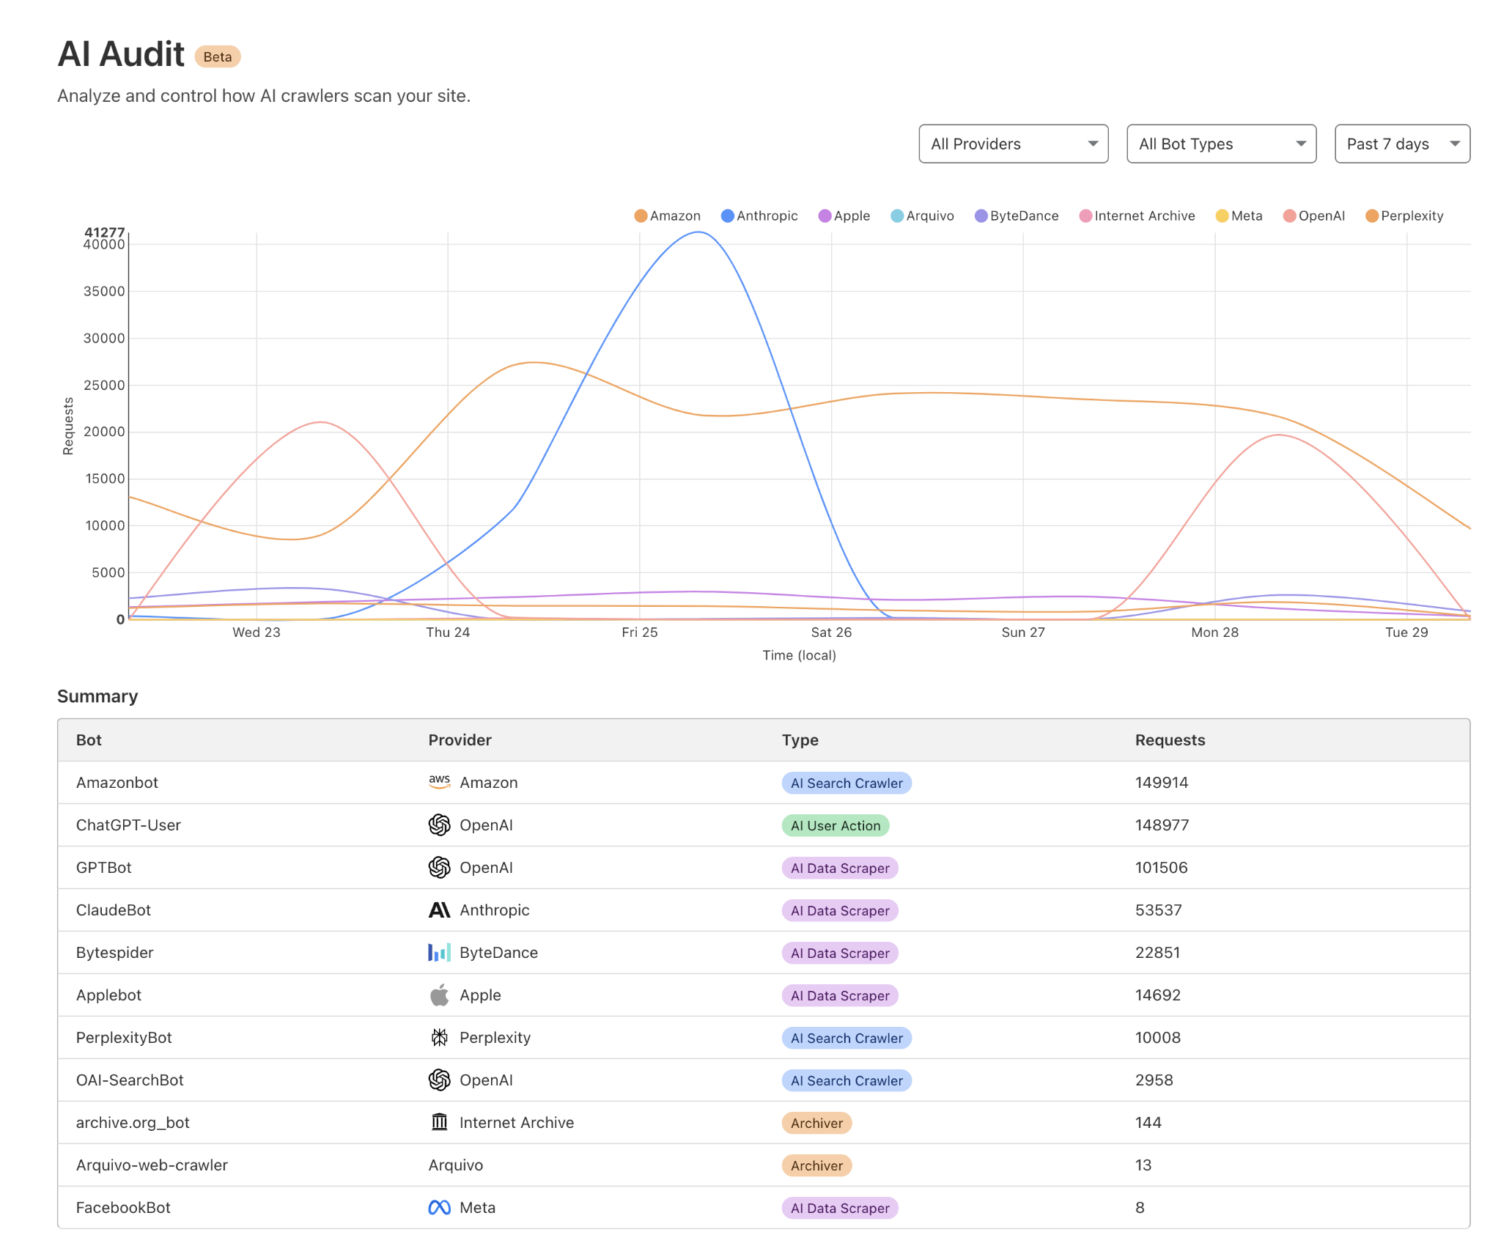Open the Past 7 days time range dropdown
1501x1254 pixels.
coord(1401,144)
